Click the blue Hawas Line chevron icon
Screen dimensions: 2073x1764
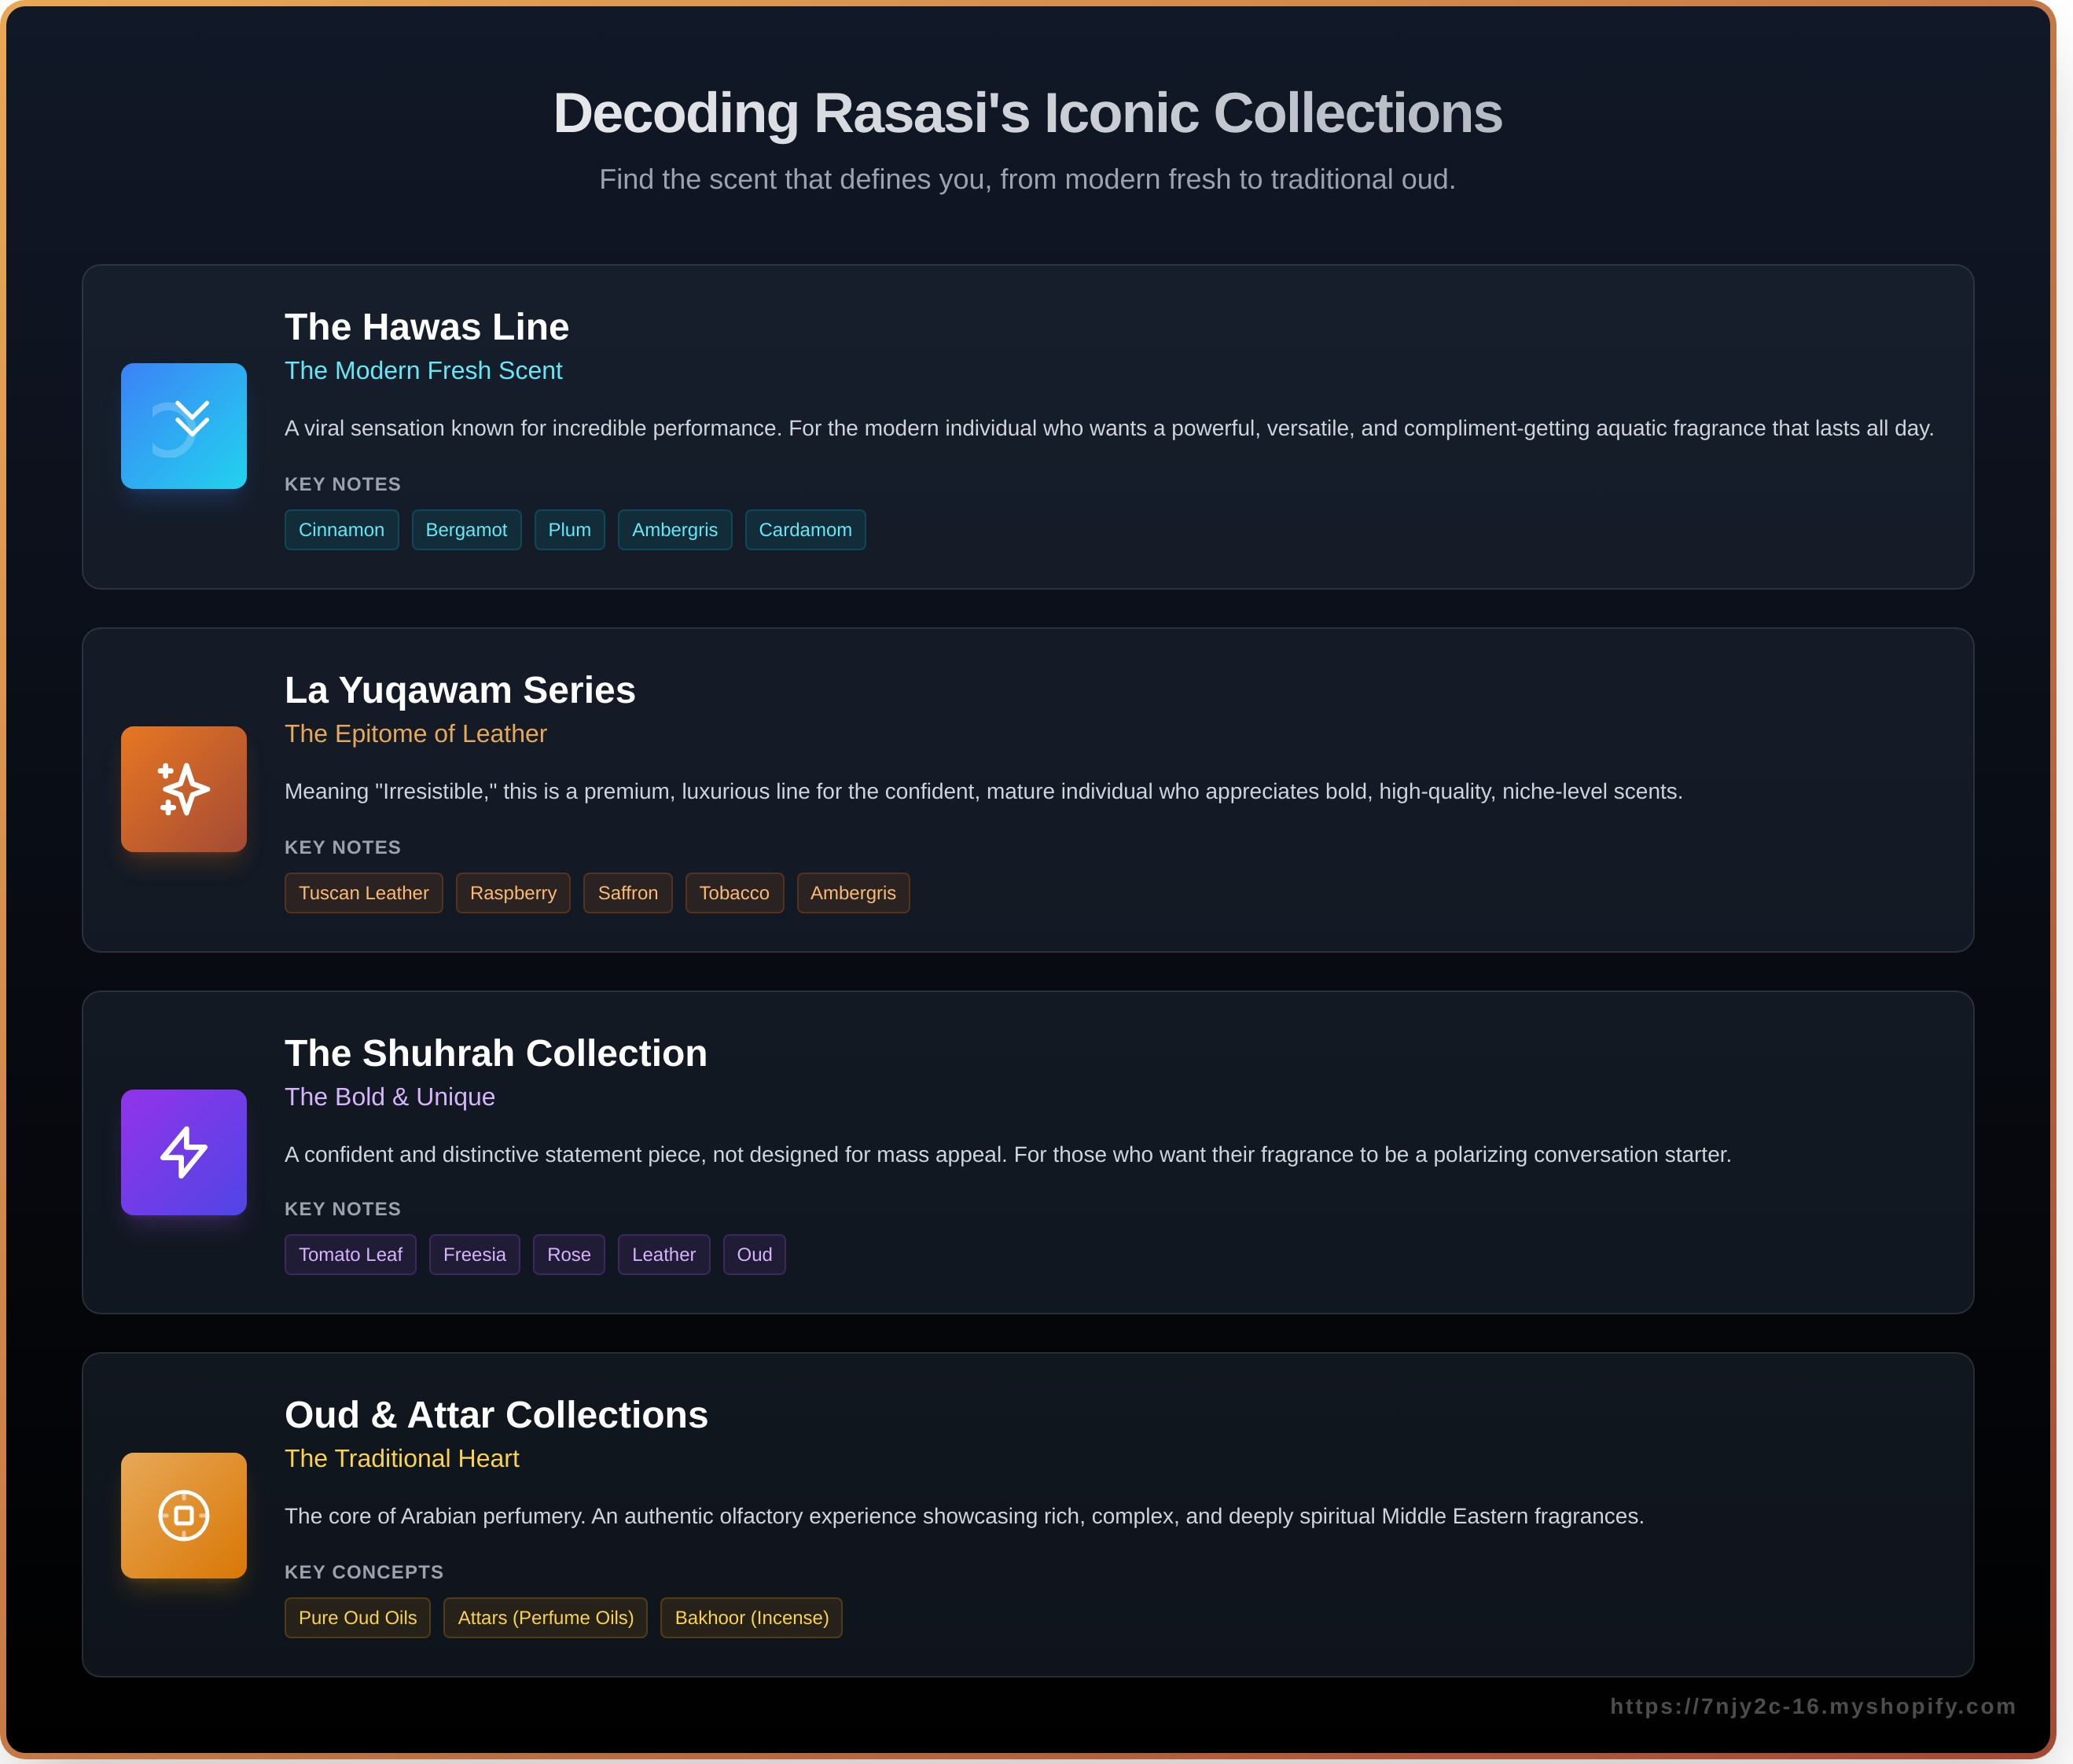(x=183, y=426)
